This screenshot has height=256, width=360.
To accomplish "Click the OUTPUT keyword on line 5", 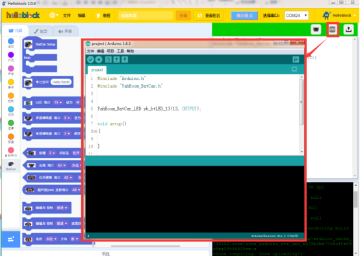I will [190, 109].
